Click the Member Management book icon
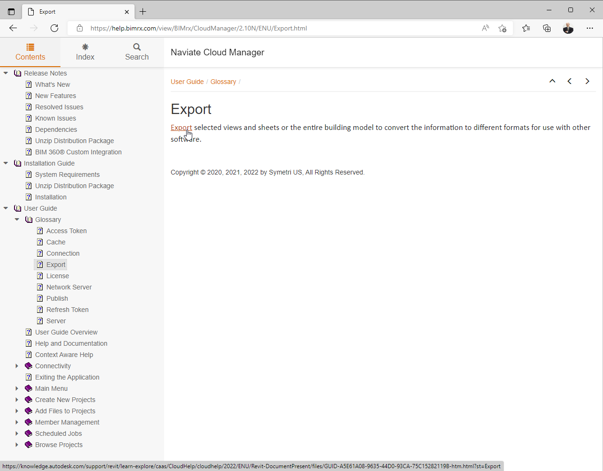Image resolution: width=603 pixels, height=471 pixels. click(x=29, y=422)
